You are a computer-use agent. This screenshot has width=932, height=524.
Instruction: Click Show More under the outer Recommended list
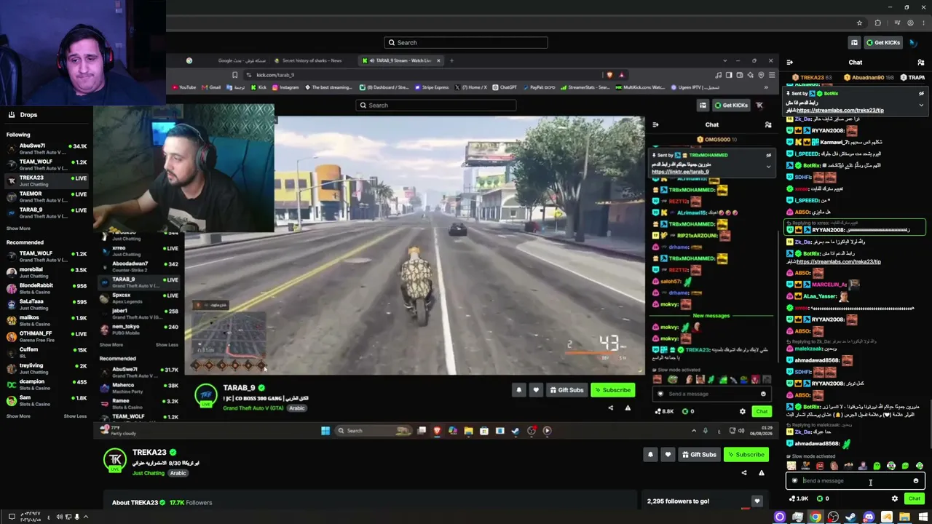click(18, 416)
